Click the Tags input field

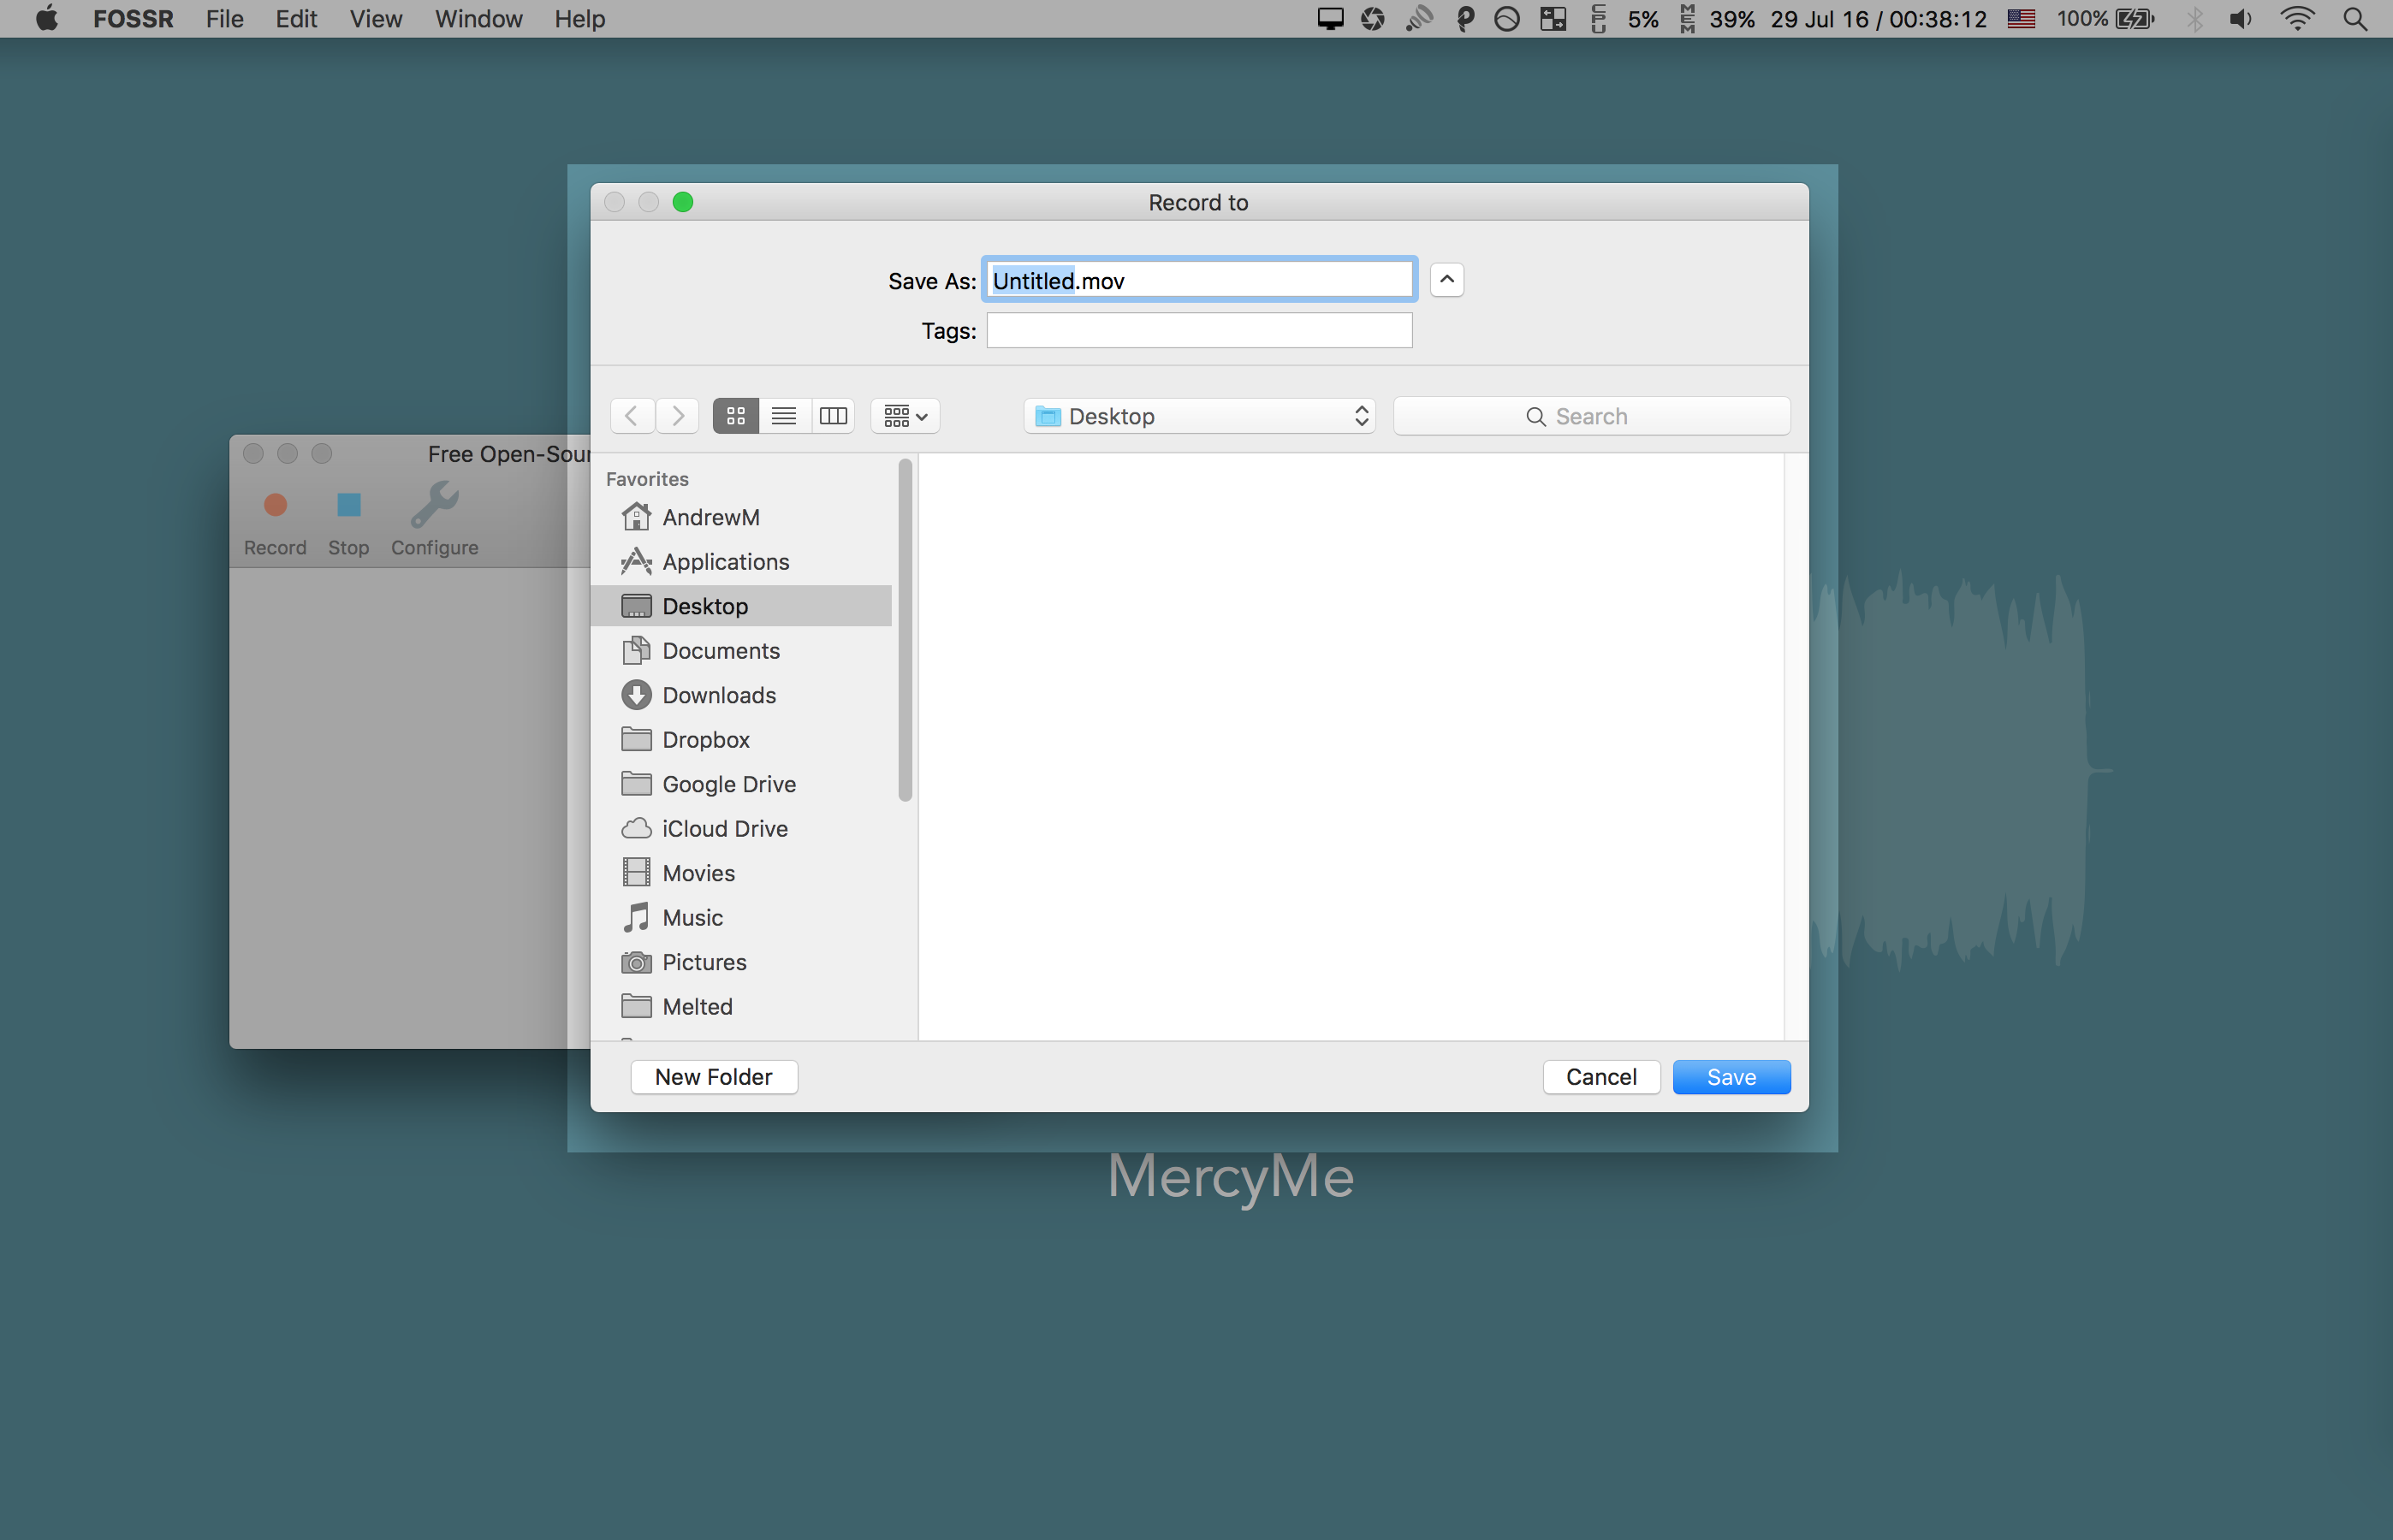coord(1200,331)
